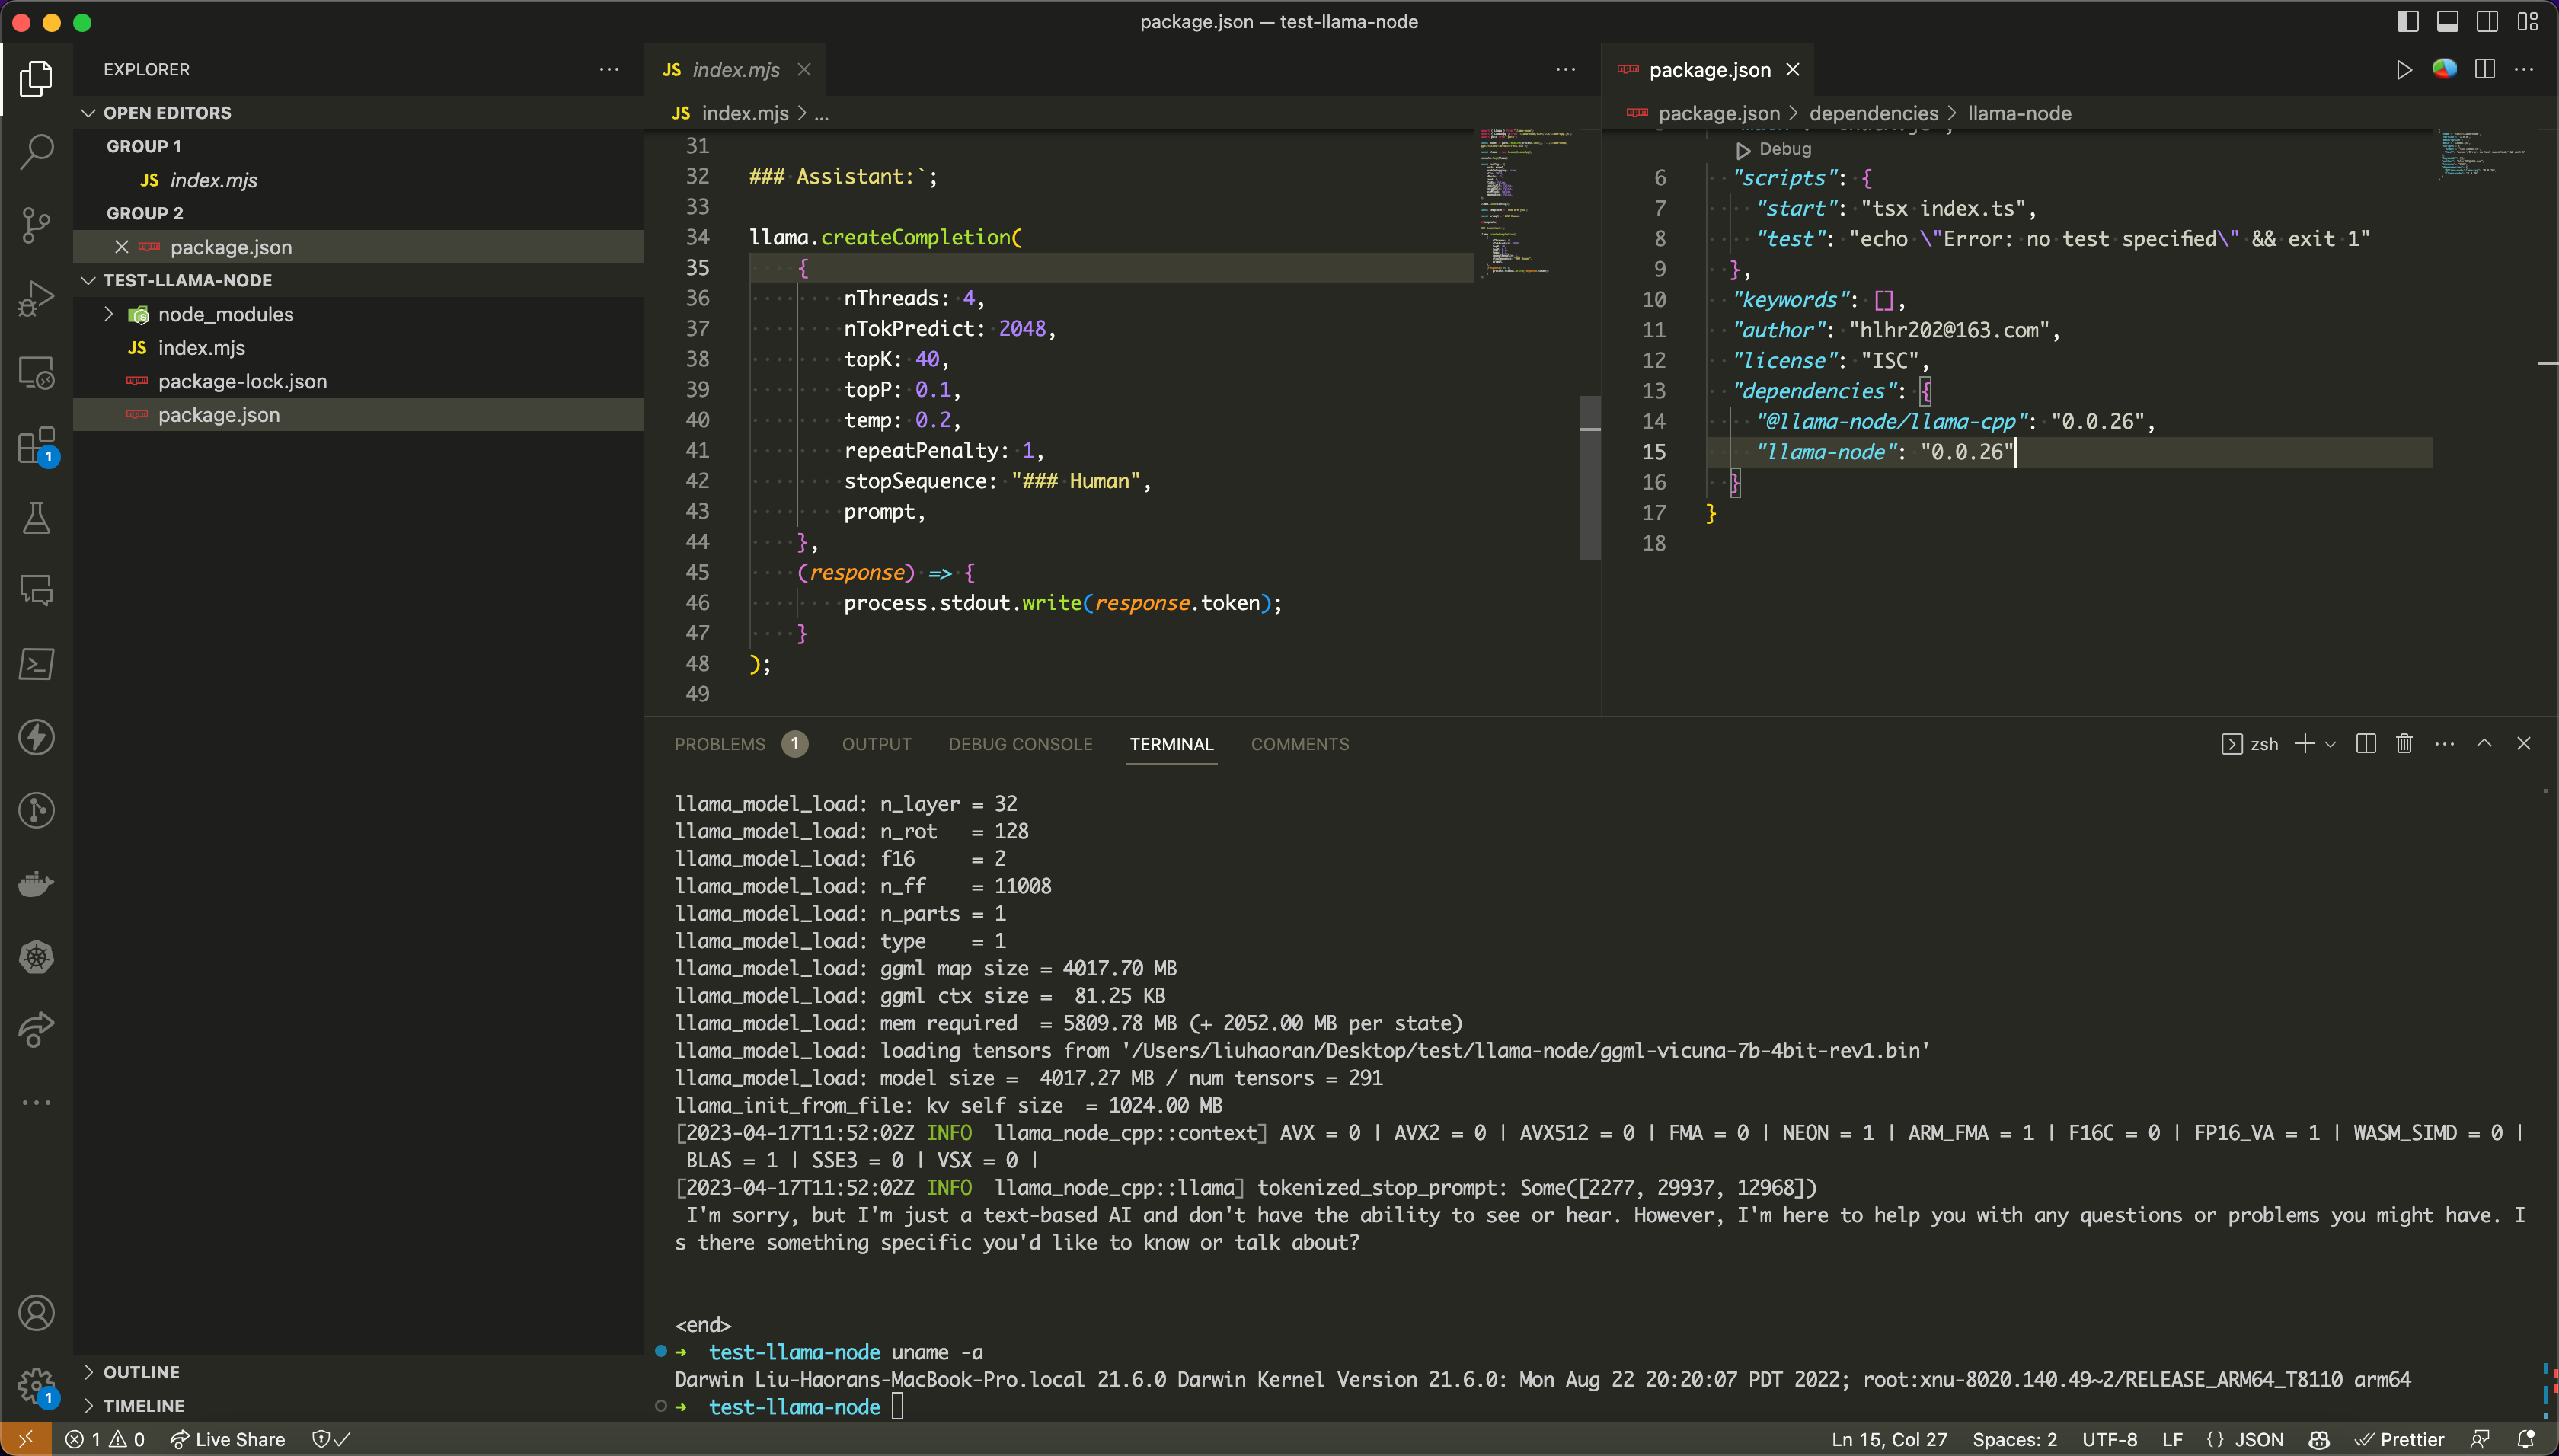Run the package.json file with the play button
Viewport: 2559px width, 1456px height.
(2402, 70)
